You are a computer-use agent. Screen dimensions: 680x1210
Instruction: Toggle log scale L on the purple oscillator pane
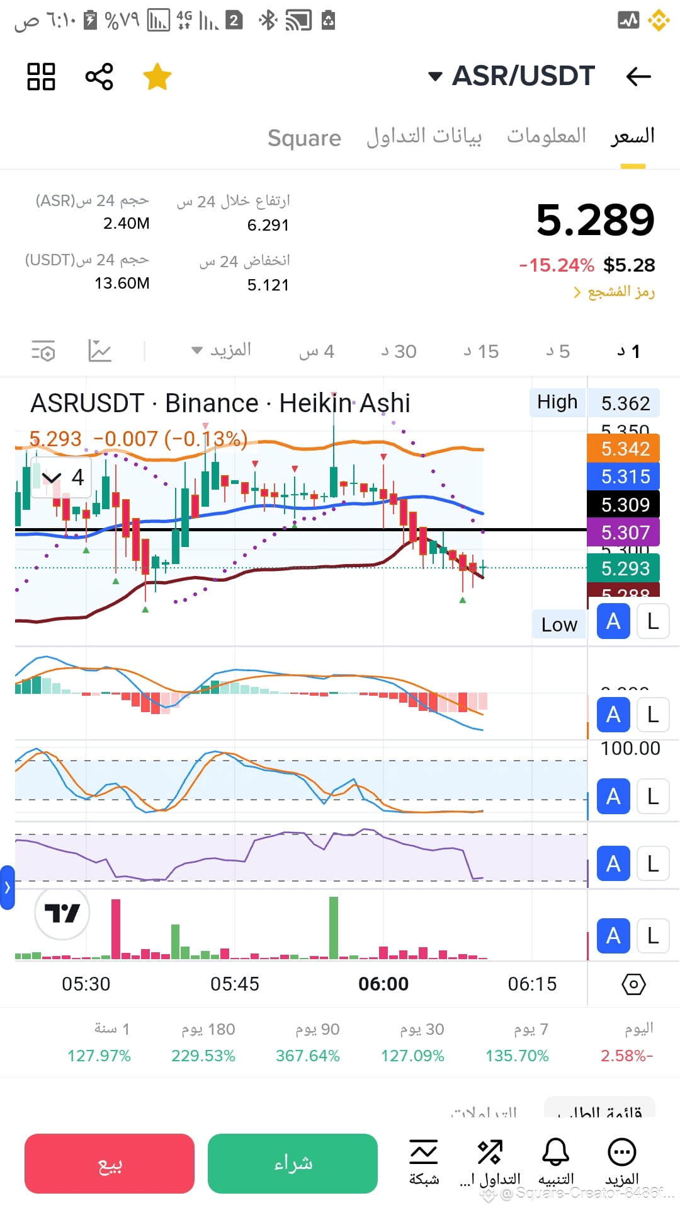pyautogui.click(x=653, y=863)
